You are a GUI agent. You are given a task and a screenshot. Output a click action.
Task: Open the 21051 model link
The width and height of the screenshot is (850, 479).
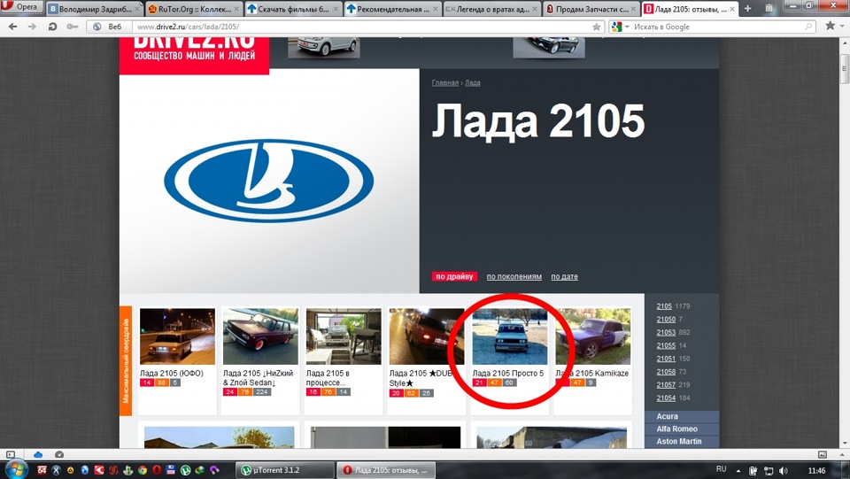coord(666,359)
